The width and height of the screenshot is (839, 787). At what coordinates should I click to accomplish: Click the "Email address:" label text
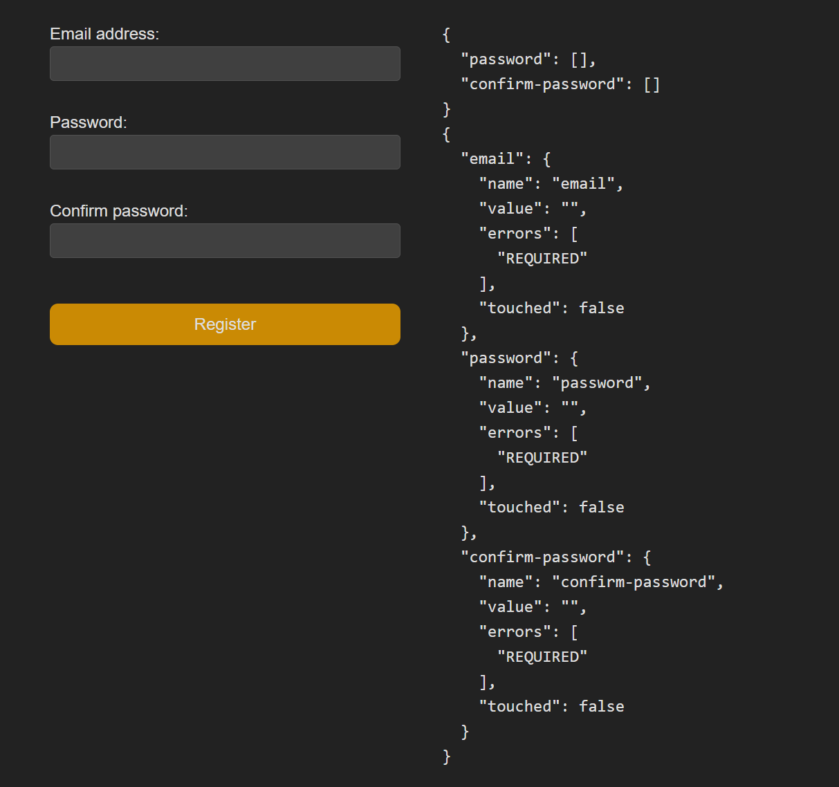104,34
